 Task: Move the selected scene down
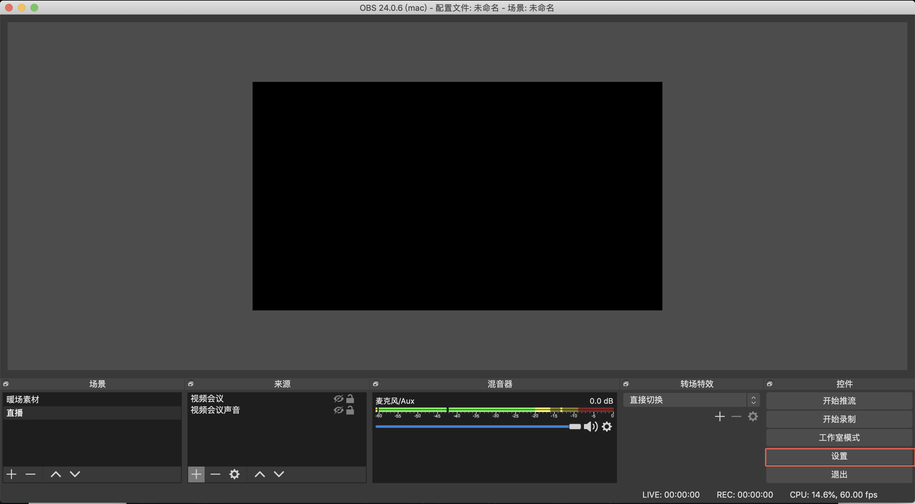point(75,474)
